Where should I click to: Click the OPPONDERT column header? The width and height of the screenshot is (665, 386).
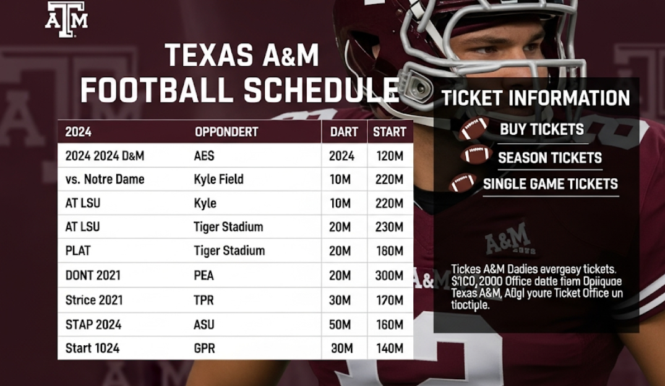coord(226,132)
